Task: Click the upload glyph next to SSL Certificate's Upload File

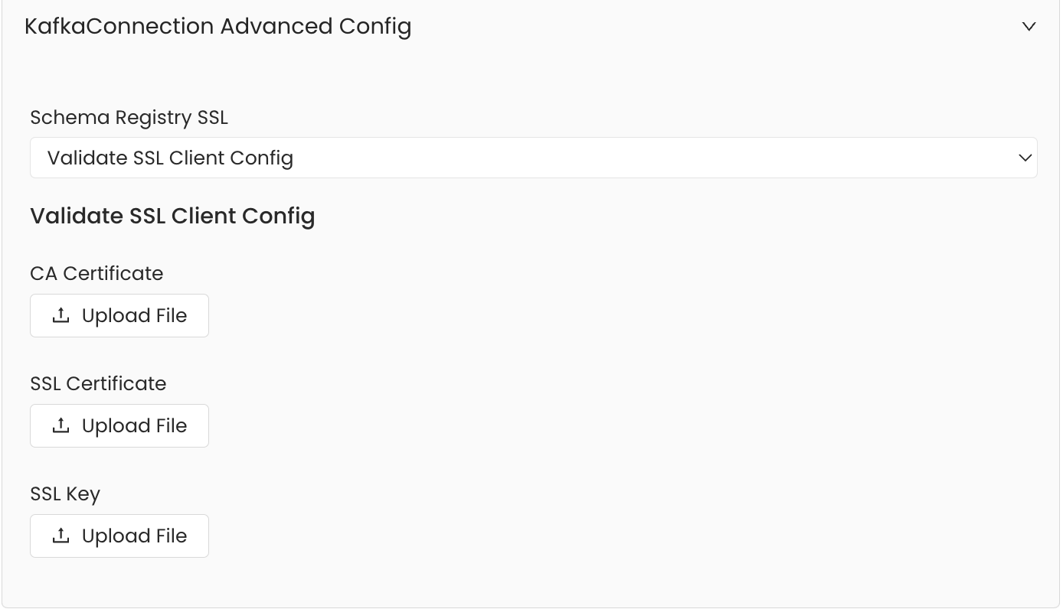Action: coord(61,425)
